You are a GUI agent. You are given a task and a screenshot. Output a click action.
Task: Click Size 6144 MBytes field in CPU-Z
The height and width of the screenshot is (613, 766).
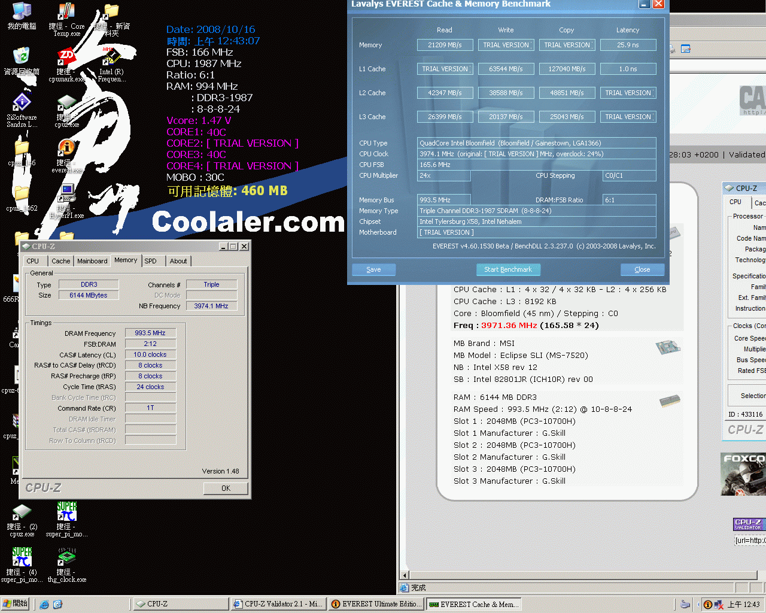(x=89, y=295)
